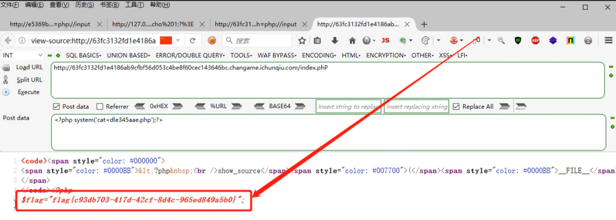The image size is (616, 220).
Task: Click the Post data text area
Action: [329, 132]
